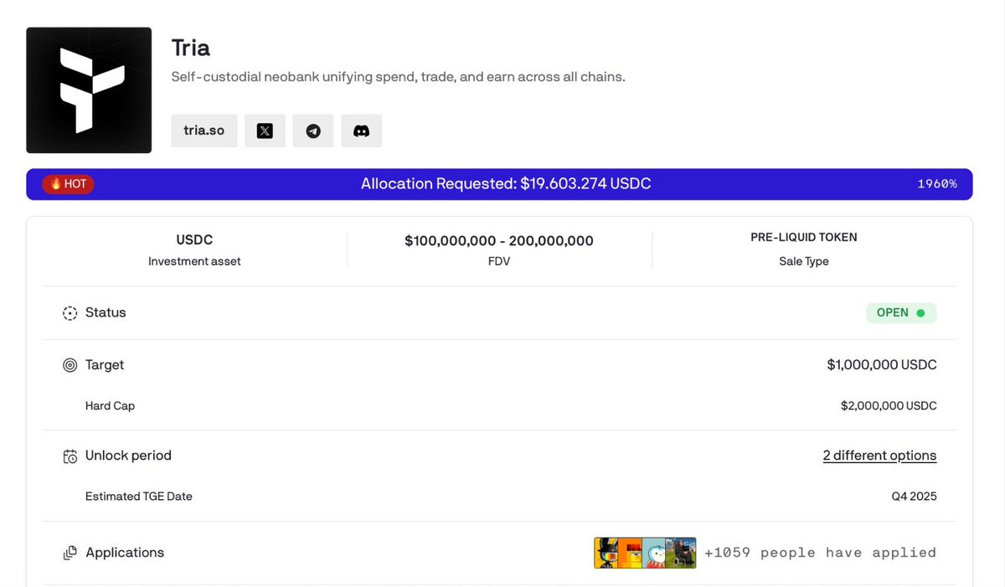Open Tria's X (Twitter) profile icon

[x=265, y=131]
